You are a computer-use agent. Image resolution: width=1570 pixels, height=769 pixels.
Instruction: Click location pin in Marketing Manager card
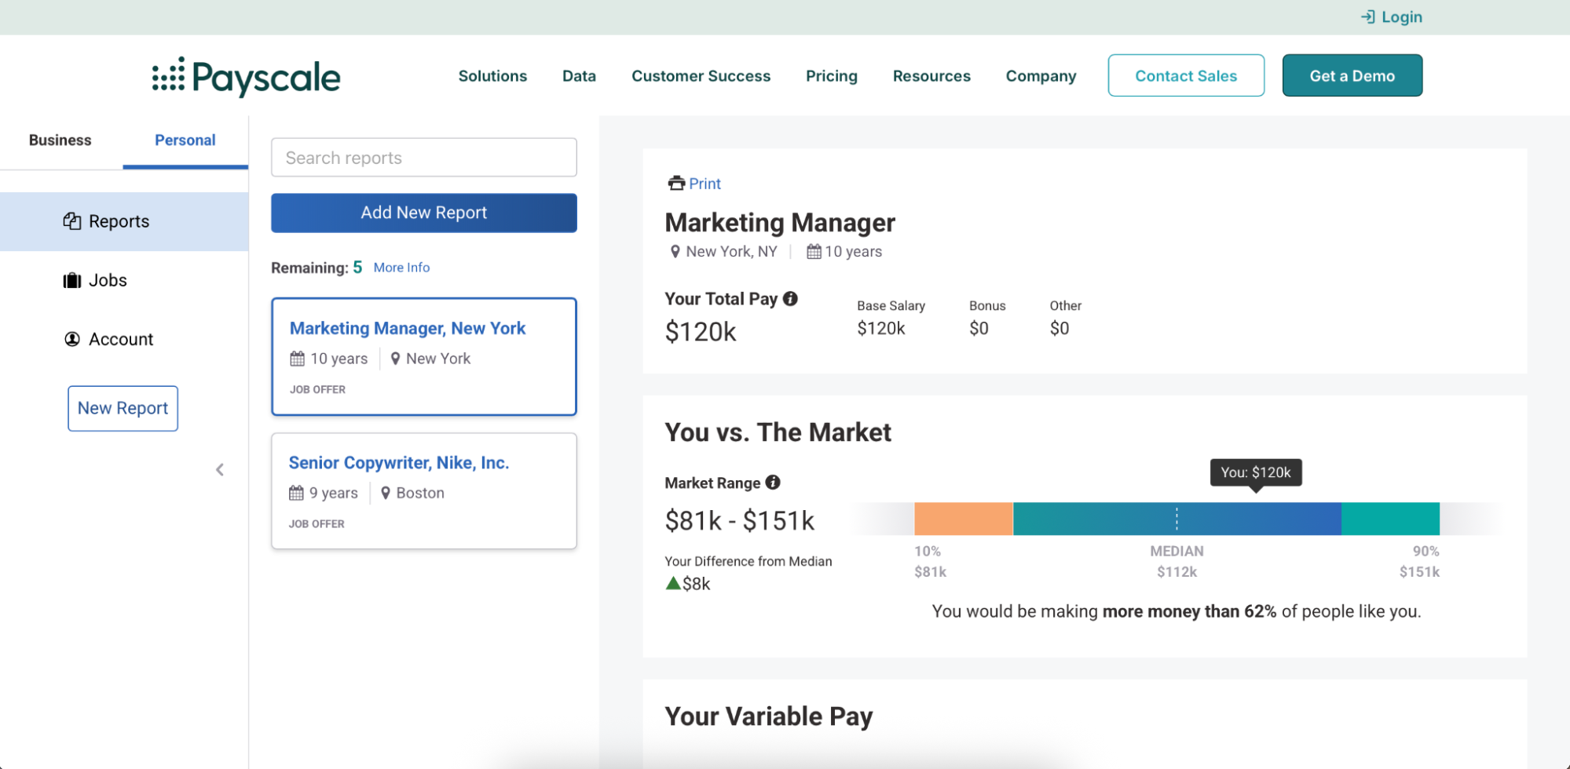pyautogui.click(x=396, y=359)
